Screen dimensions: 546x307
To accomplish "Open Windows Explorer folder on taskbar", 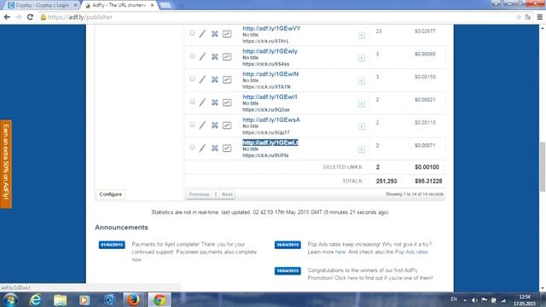I will pos(60,299).
